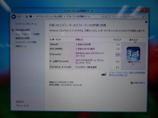Refresh the control panel page

tap(106, 17)
